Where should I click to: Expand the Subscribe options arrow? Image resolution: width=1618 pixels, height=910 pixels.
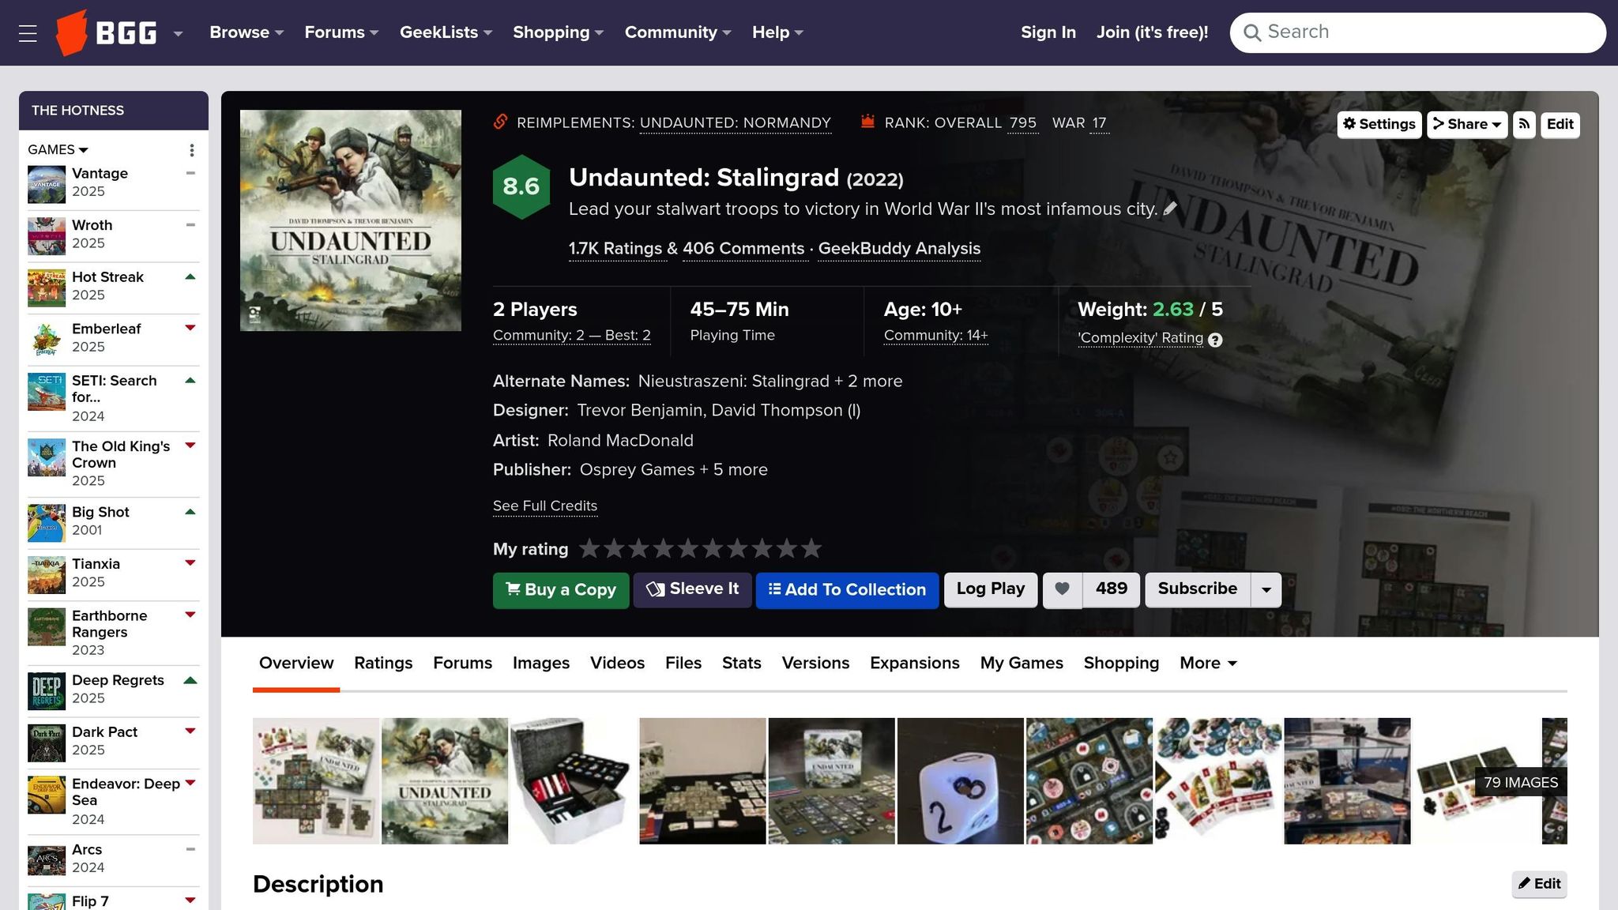tap(1266, 590)
